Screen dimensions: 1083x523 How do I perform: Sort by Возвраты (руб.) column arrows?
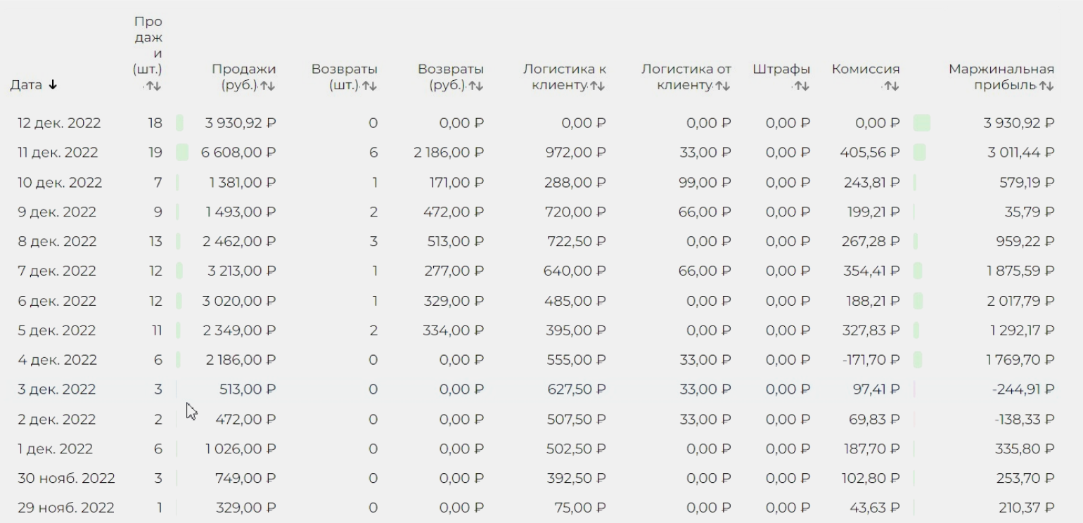(x=475, y=86)
